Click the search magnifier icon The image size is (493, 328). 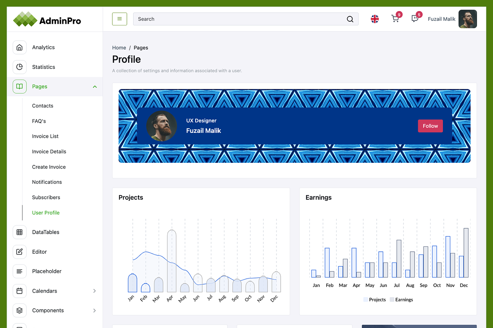pos(350,19)
